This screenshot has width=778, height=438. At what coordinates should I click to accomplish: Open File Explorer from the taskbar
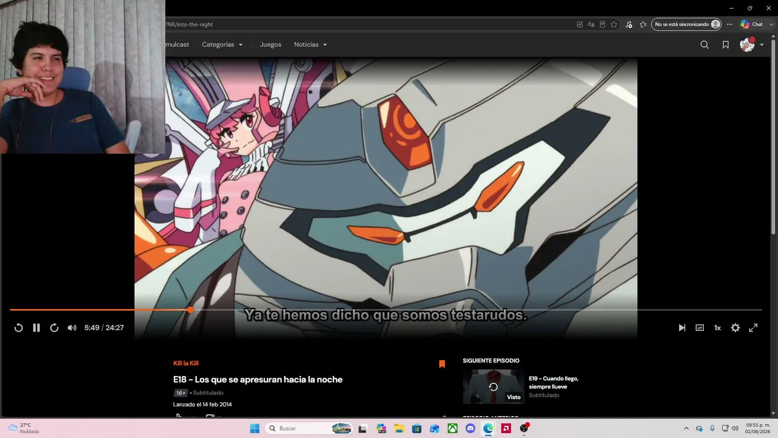point(399,428)
